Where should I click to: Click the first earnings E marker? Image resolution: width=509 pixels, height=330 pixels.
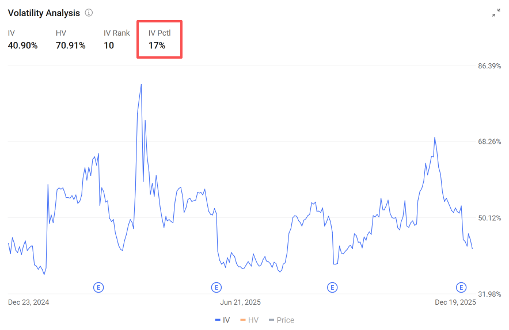pyautogui.click(x=98, y=287)
